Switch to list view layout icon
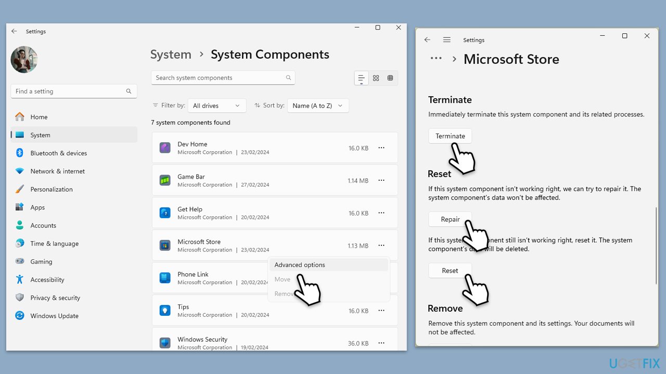Image resolution: width=666 pixels, height=374 pixels. tap(361, 78)
